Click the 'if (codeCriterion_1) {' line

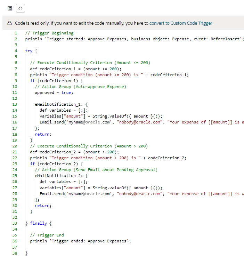pos(56,81)
